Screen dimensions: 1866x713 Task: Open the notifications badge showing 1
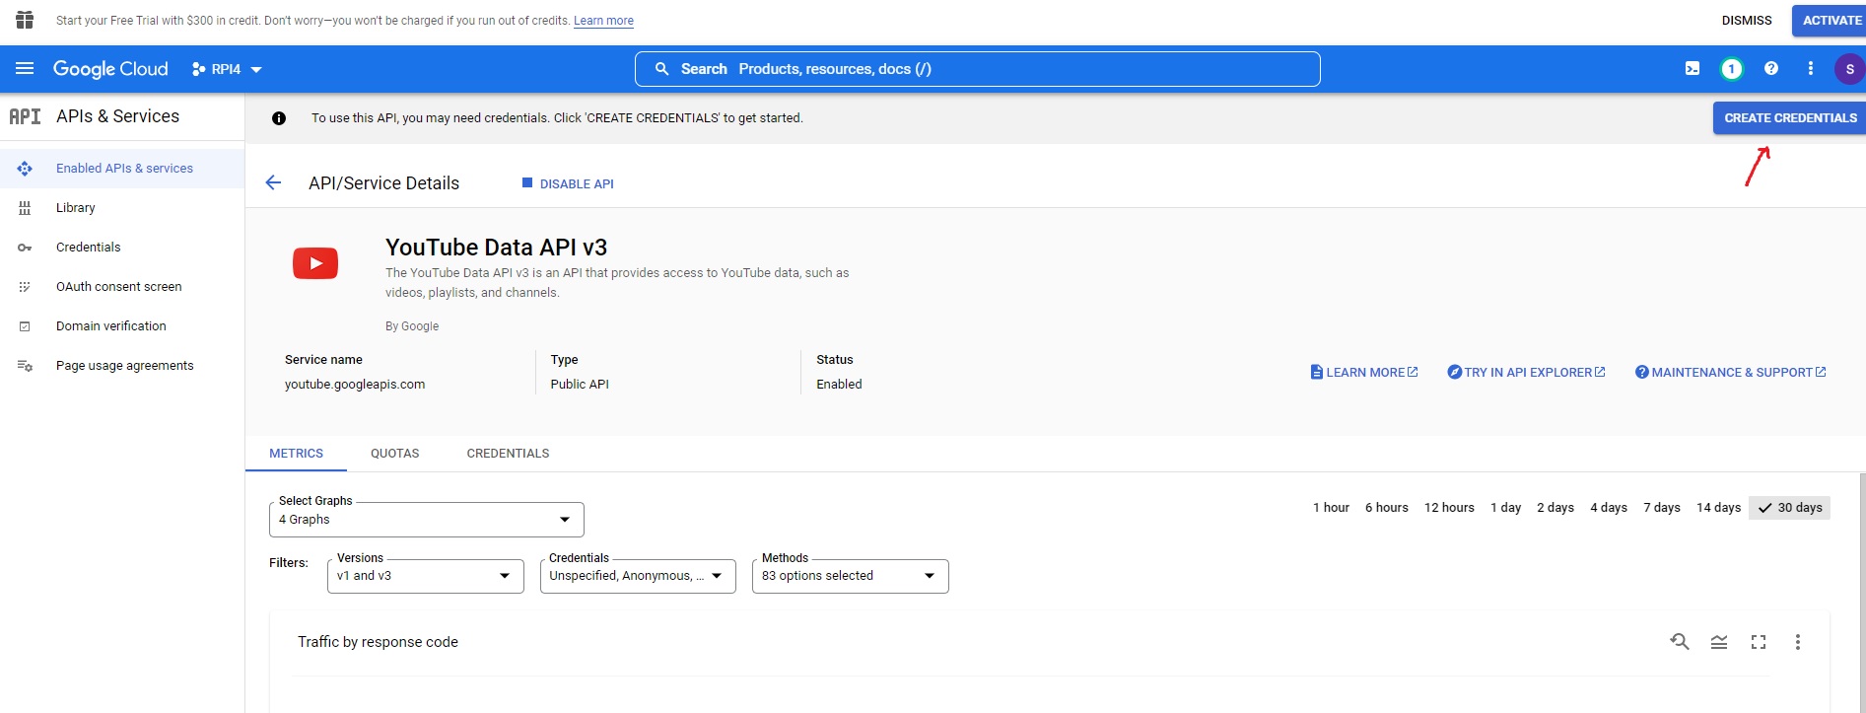[x=1731, y=69]
